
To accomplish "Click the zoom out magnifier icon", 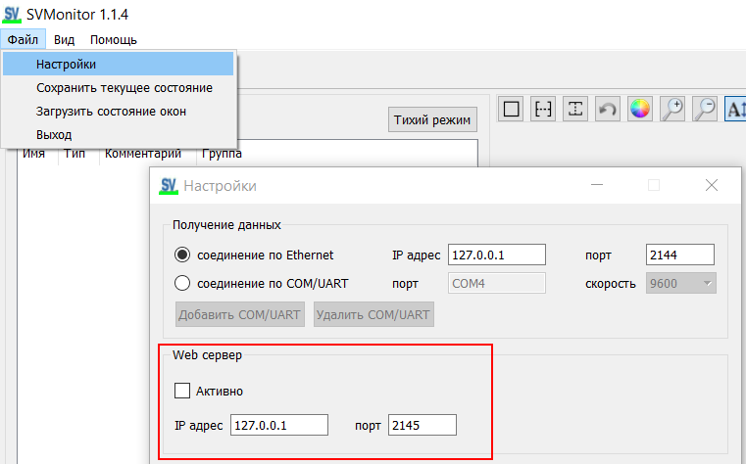I will (705, 109).
